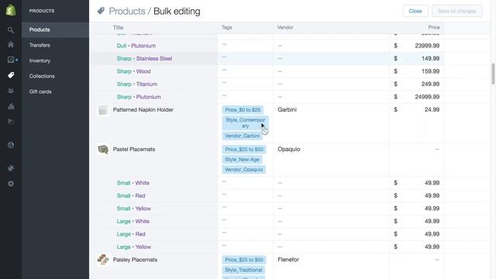Open Discounts icon in sidebar
Viewport: 496px width, 279px height.
[x=11, y=122]
